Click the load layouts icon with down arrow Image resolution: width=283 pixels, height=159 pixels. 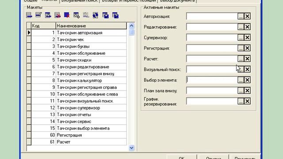point(105,15)
